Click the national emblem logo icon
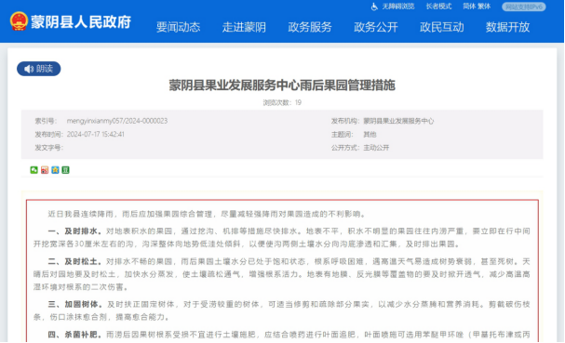This screenshot has width=565, height=343. click(x=19, y=21)
